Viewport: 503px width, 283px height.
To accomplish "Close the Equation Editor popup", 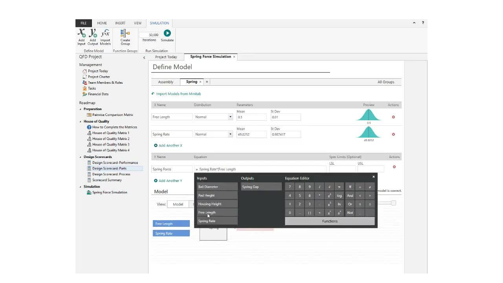I will [x=373, y=177].
